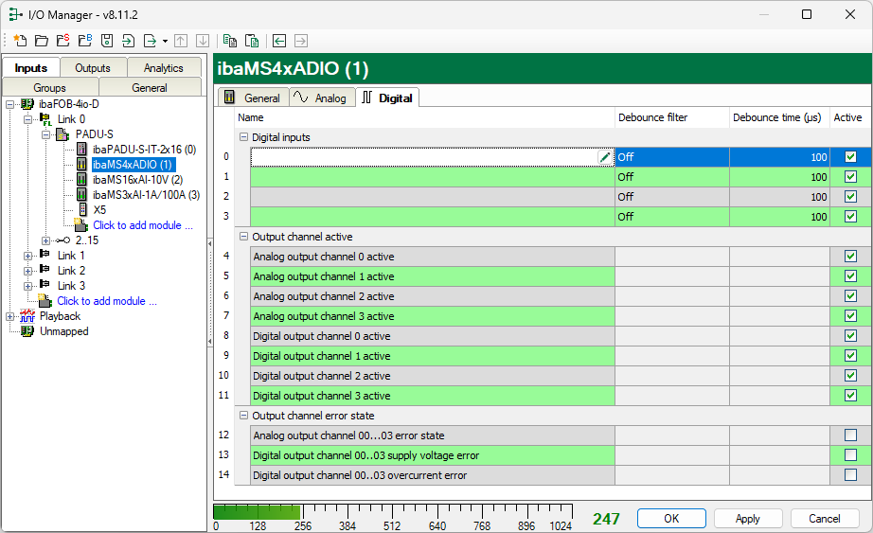Enable Digital output overcurrent error checkbox
This screenshot has width=873, height=533.
pos(850,475)
